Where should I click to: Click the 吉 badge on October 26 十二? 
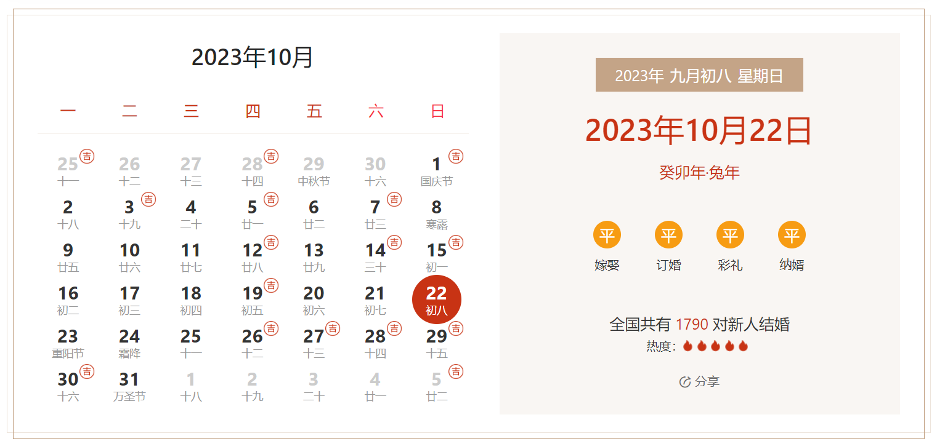[x=271, y=328]
